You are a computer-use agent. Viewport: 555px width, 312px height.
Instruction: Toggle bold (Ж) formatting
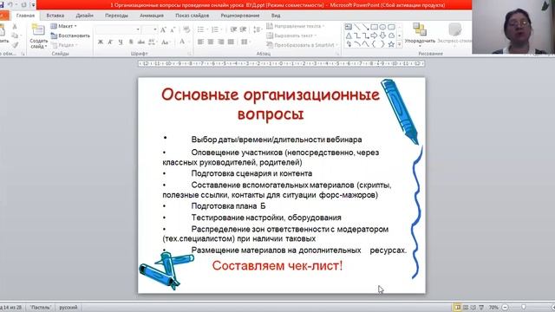pyautogui.click(x=101, y=42)
